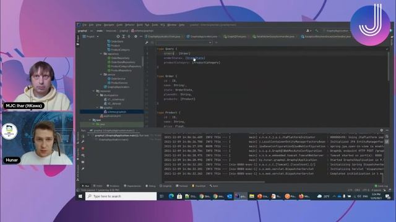Click the [OrderState] type reference in code
Image resolution: width=396 pixels, height=222 pixels.
[196, 58]
